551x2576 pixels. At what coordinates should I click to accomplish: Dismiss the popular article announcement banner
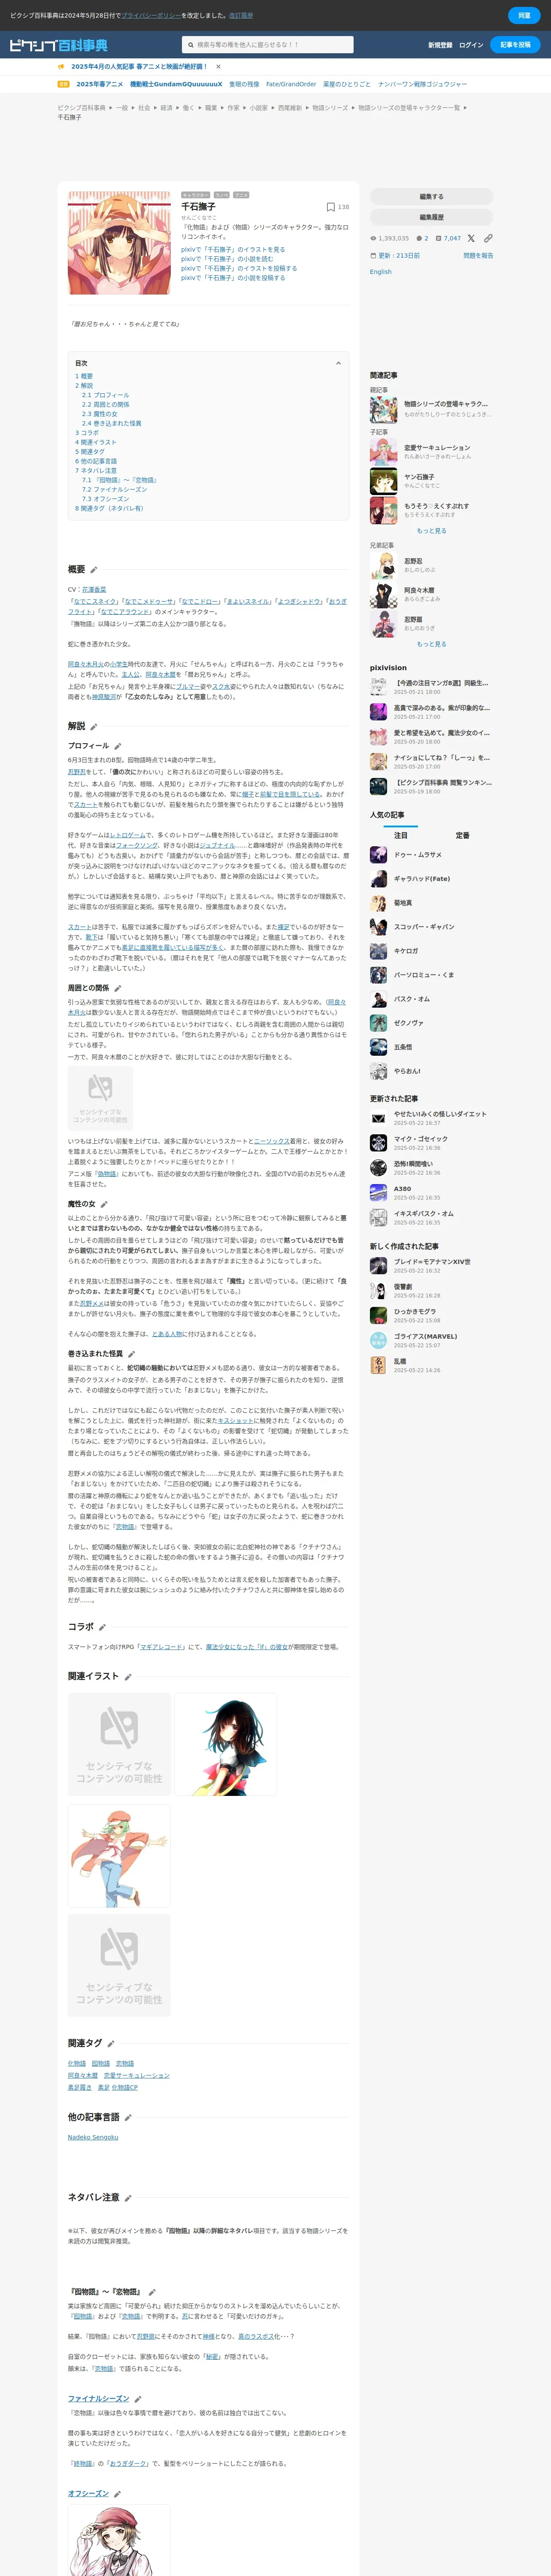point(218,67)
